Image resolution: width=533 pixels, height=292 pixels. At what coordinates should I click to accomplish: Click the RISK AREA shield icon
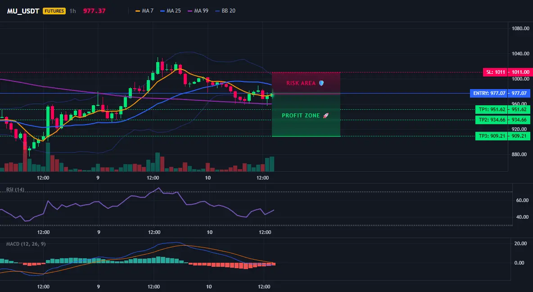pyautogui.click(x=321, y=83)
